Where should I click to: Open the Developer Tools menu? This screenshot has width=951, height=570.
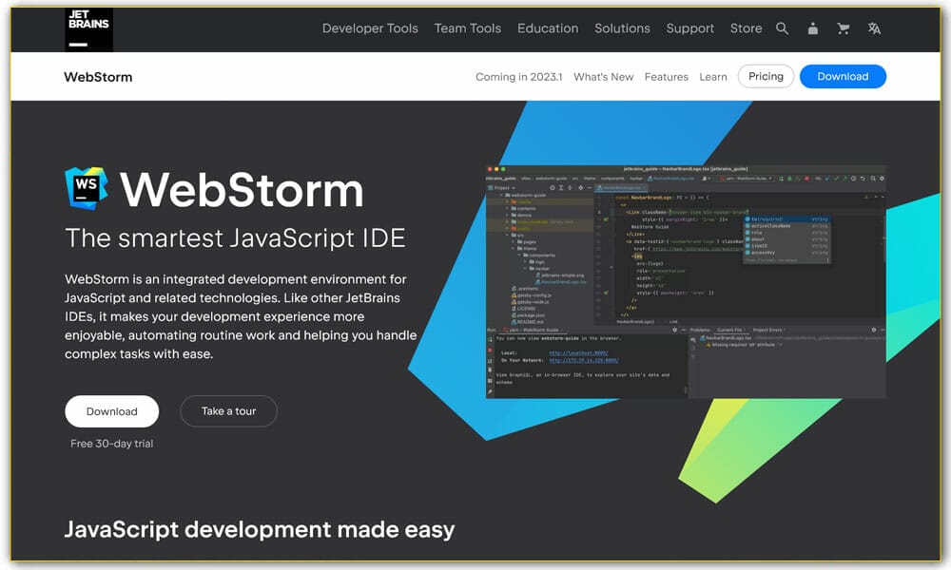click(x=370, y=28)
